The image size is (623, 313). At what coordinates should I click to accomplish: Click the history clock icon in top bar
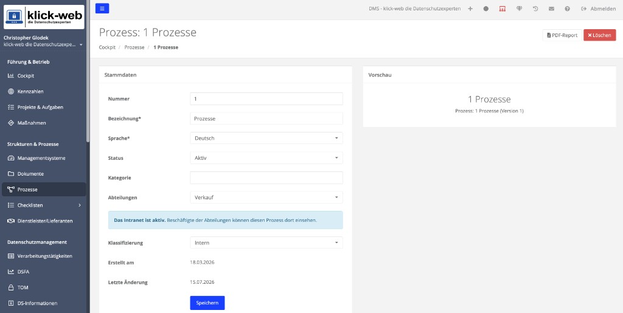pyautogui.click(x=535, y=9)
